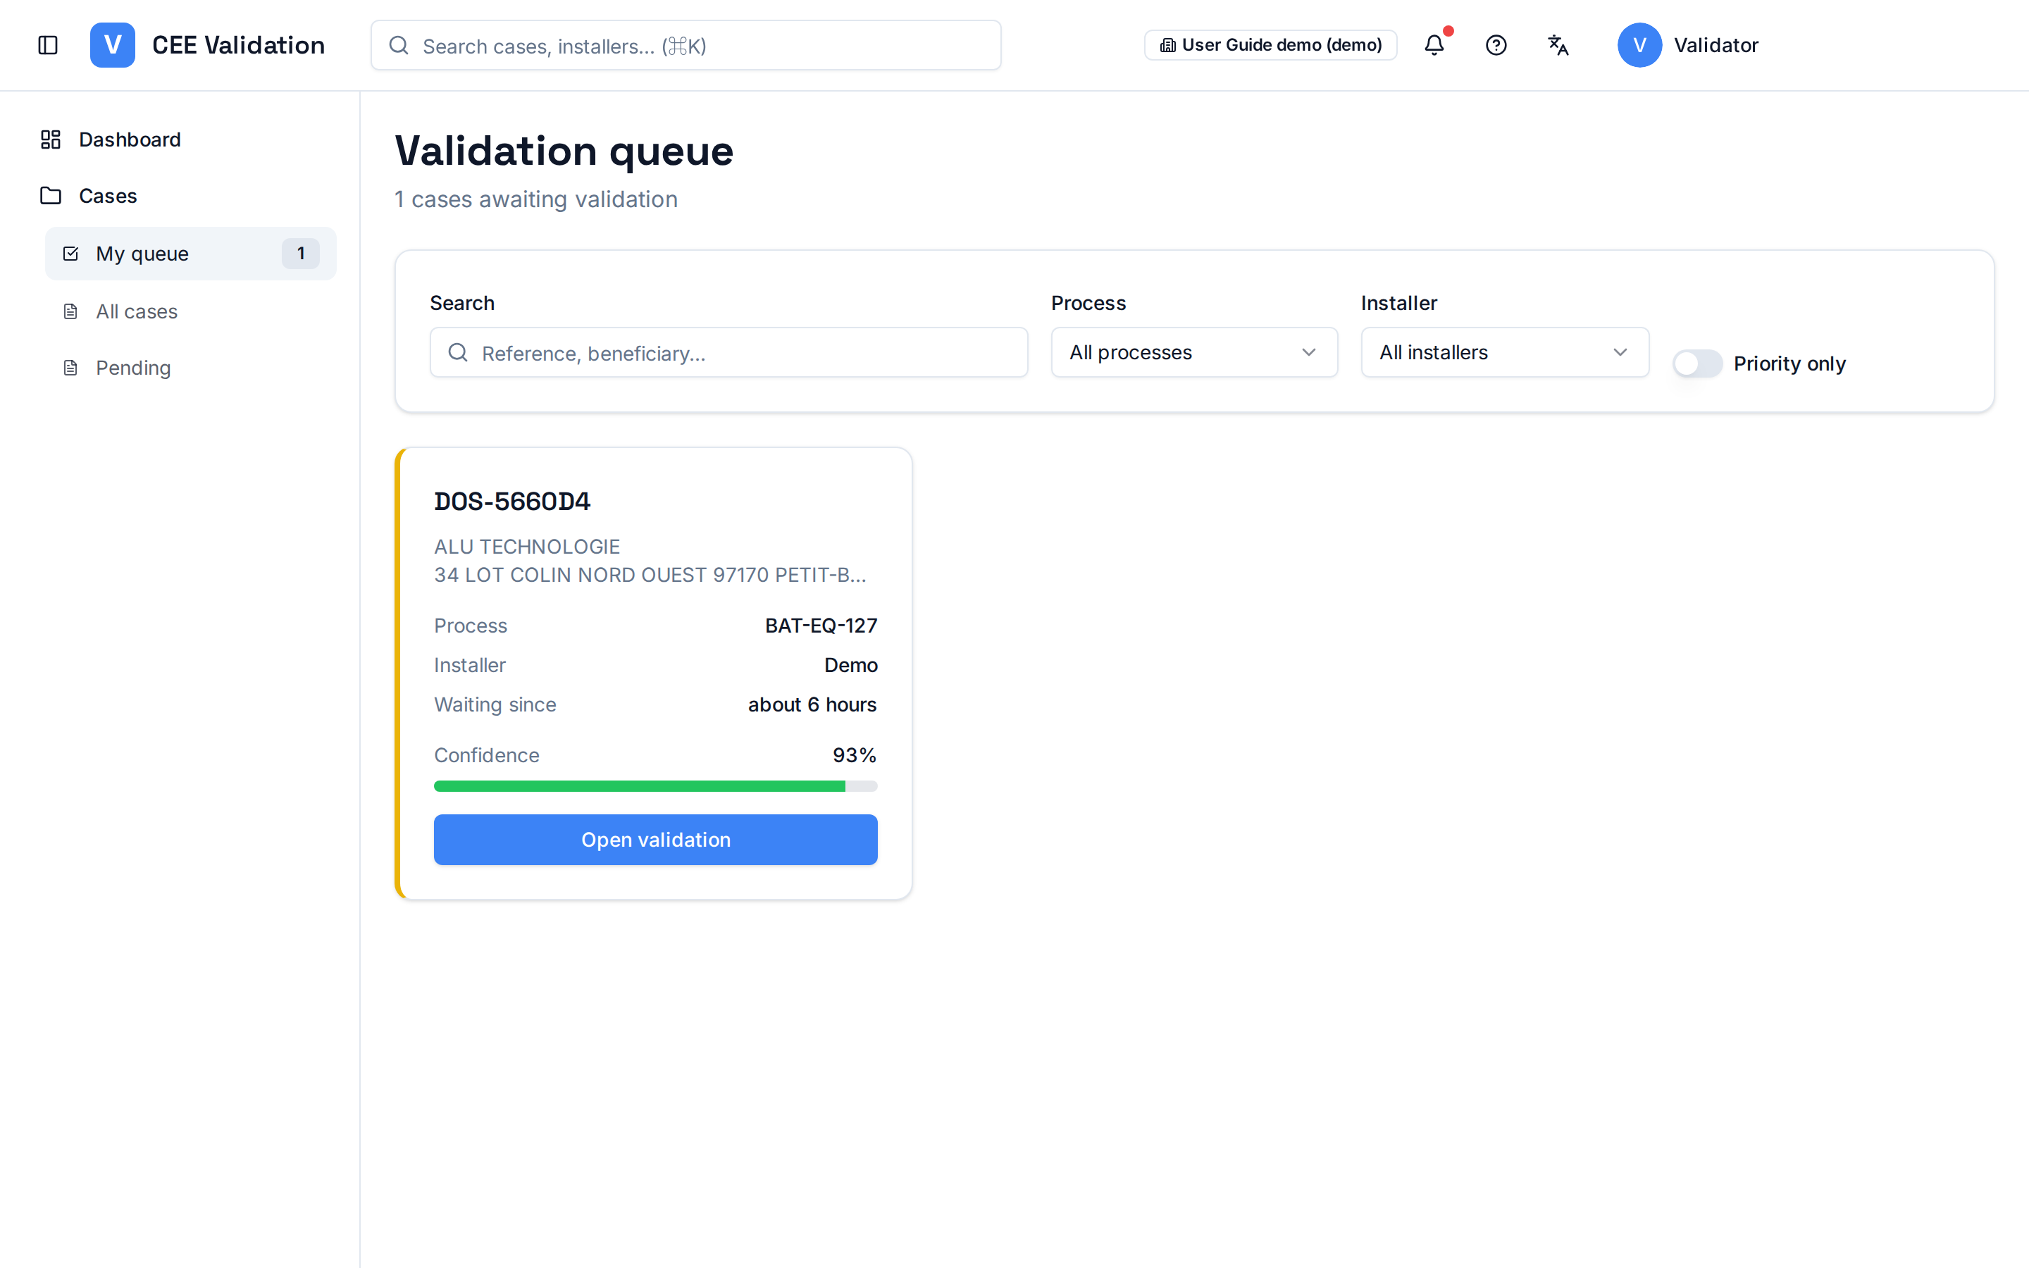2029x1268 pixels.
Task: Open the User Guide demo organization selector
Action: (1270, 45)
